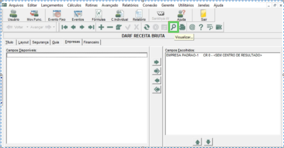
Task: Click the Sair exit icon
Action: 204,15
